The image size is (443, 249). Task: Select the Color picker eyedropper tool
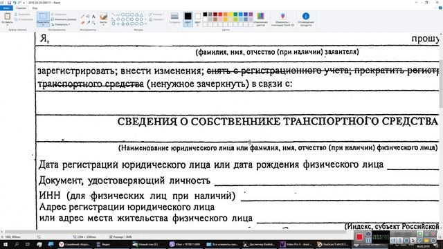tap(88, 23)
